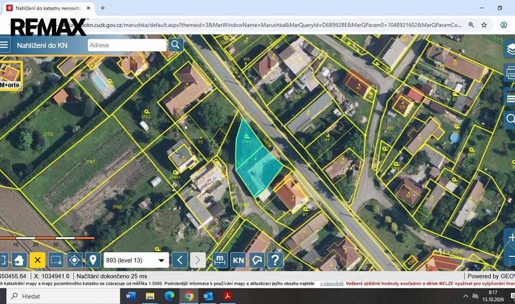515x304 pixels.
Task: Show hidden system tray icons chevron
Action: (x=466, y=296)
